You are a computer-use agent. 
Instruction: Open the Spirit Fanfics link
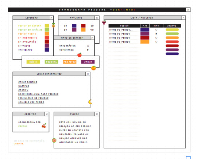point(28,82)
